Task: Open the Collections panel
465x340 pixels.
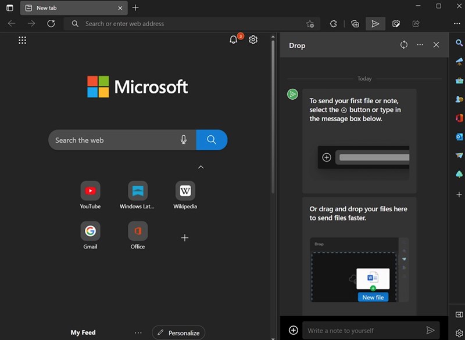Action: 355,24
